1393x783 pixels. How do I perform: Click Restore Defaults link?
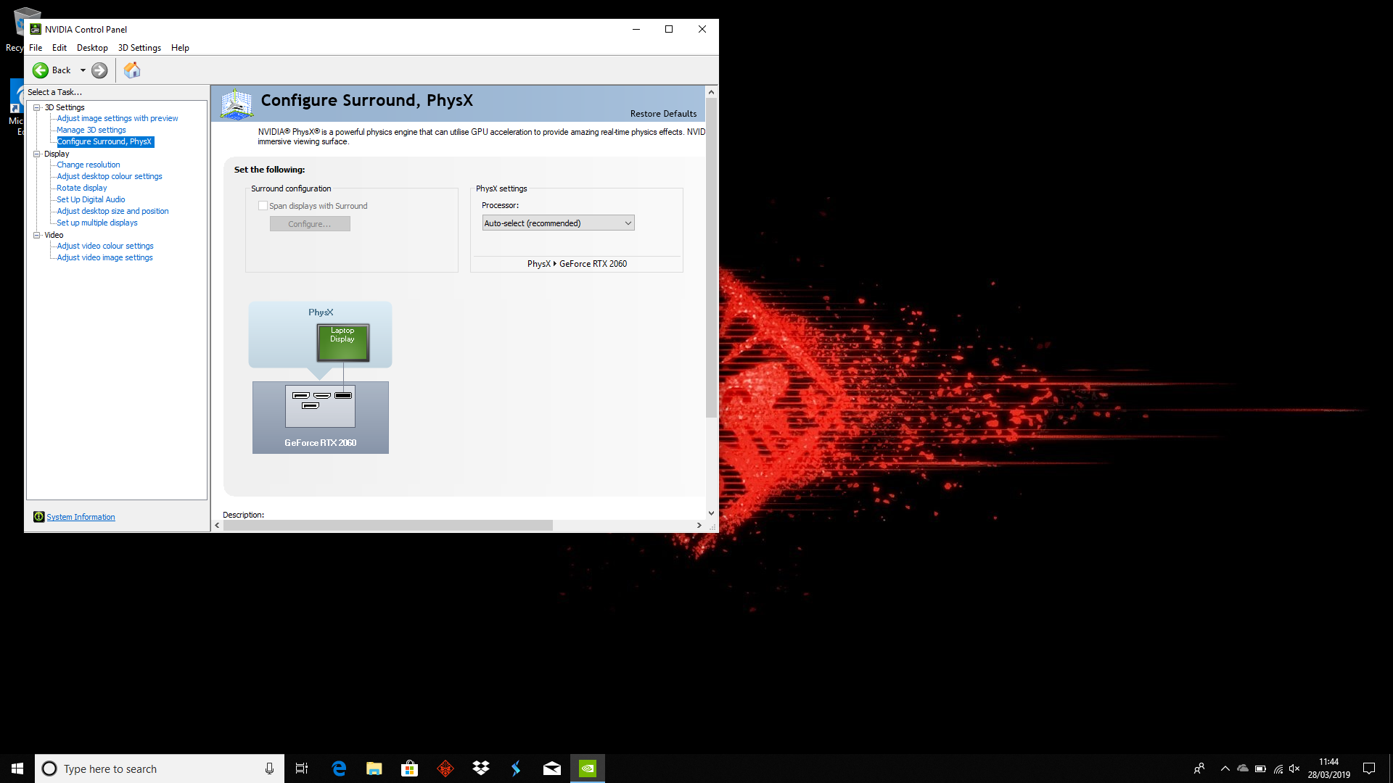click(662, 114)
